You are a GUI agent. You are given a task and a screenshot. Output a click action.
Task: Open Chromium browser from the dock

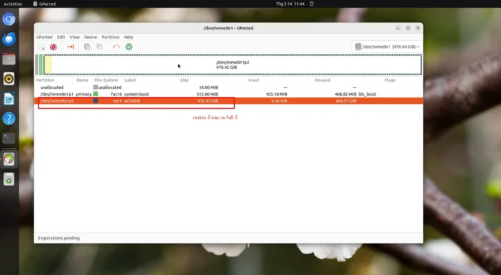tap(9, 19)
